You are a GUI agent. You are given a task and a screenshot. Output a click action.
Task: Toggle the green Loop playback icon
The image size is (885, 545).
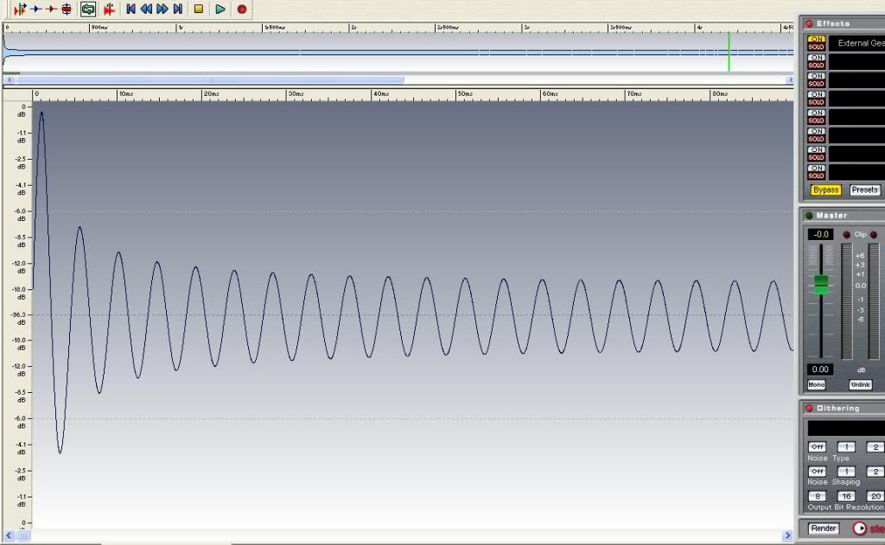[88, 9]
